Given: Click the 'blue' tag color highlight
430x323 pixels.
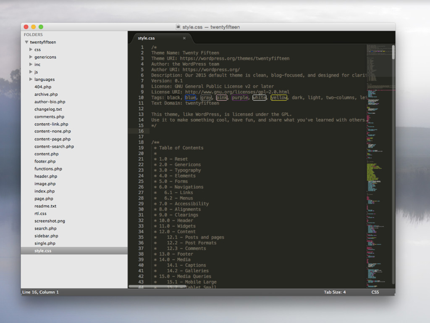Looking at the screenshot, I should coord(190,98).
